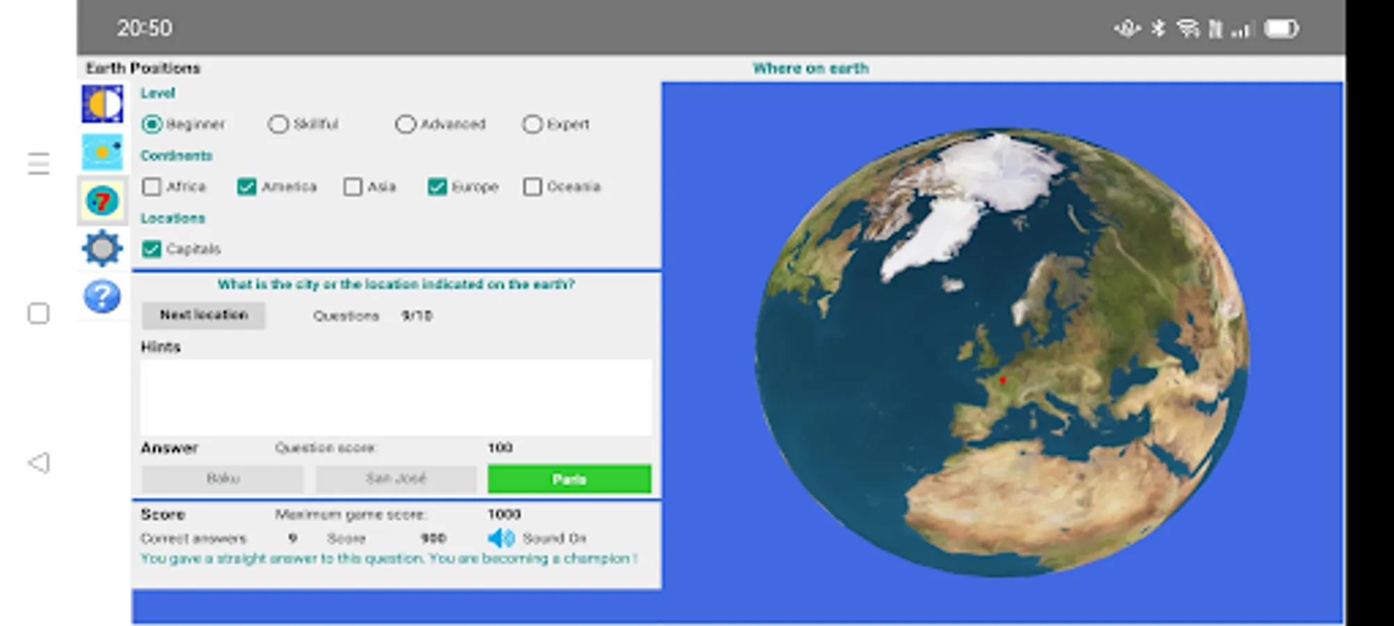Click the Sound On label

[x=555, y=538]
